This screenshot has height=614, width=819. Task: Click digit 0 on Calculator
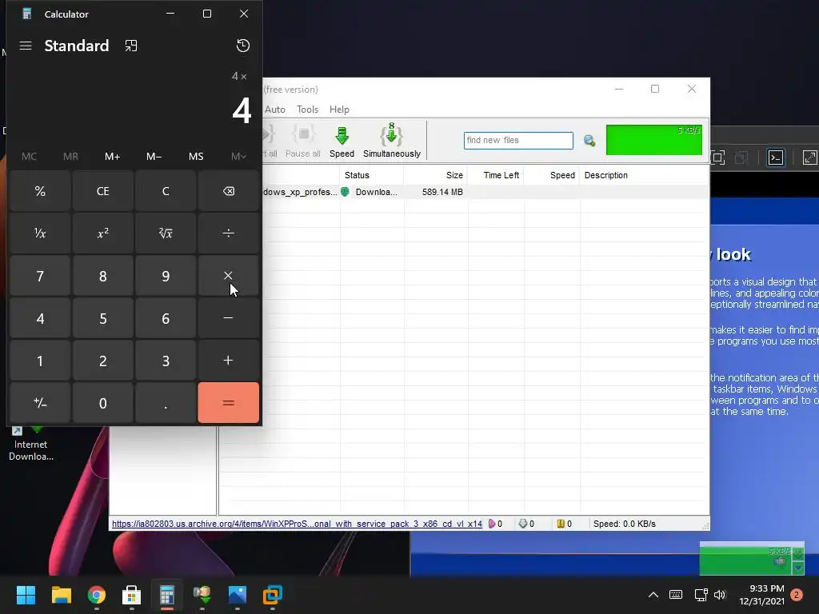103,403
